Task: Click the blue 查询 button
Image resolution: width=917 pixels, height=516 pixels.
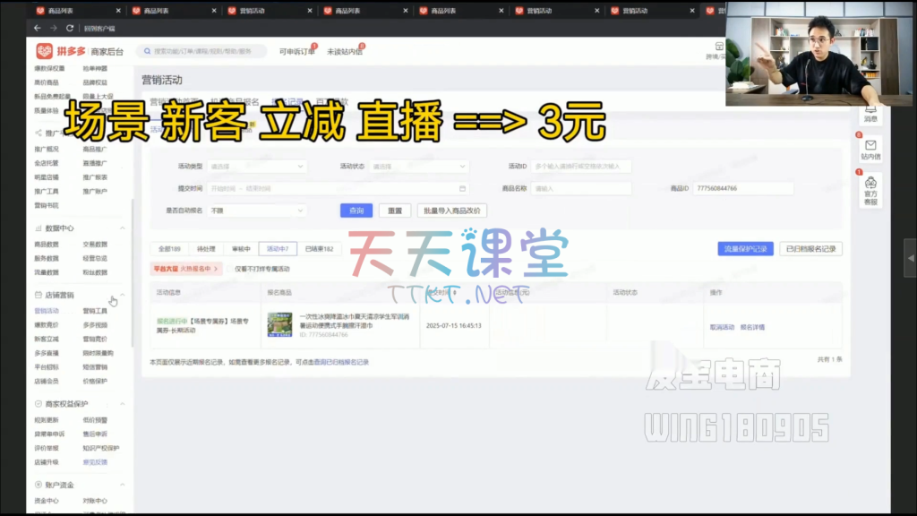Action: click(x=356, y=211)
